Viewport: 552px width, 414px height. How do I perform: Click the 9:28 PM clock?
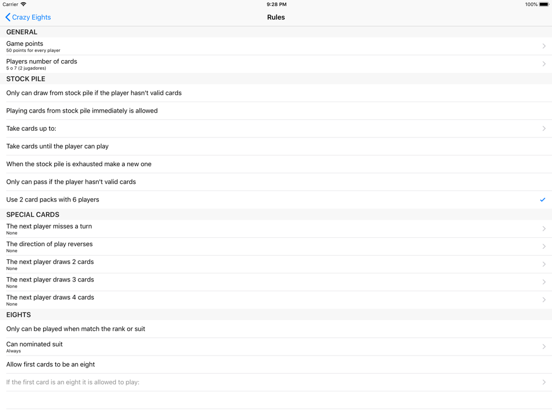click(277, 4)
